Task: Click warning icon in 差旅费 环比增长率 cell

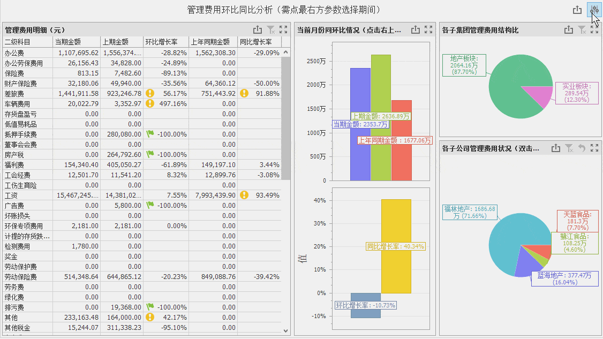Action: [x=150, y=93]
